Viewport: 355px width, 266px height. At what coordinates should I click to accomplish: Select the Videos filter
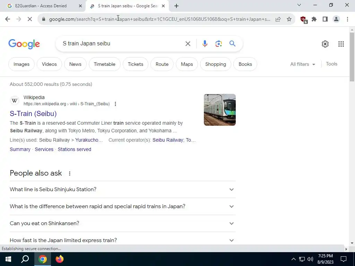pyautogui.click(x=49, y=64)
